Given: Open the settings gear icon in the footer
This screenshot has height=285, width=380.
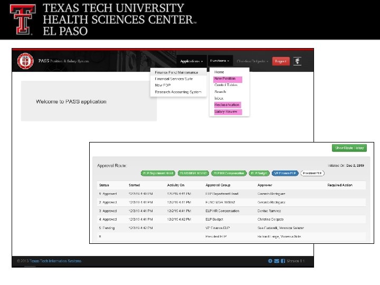Looking at the screenshot, I should point(270,261).
